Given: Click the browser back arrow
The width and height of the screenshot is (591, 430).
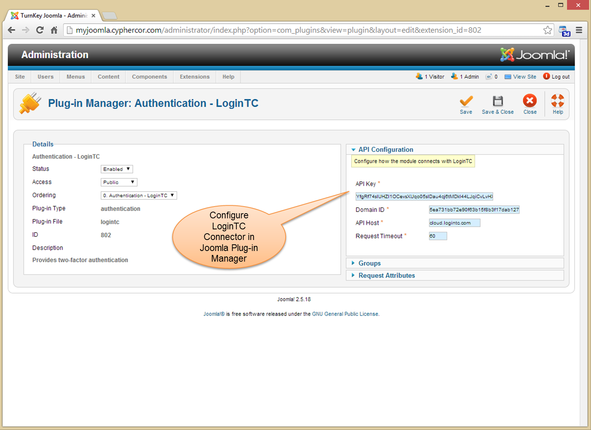Looking at the screenshot, I should tap(11, 30).
